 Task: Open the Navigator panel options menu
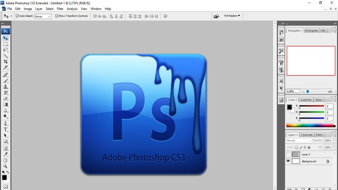pyautogui.click(x=335, y=31)
